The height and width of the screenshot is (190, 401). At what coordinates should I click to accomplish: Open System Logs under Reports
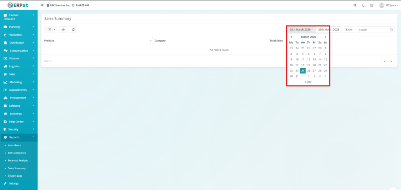15,176
